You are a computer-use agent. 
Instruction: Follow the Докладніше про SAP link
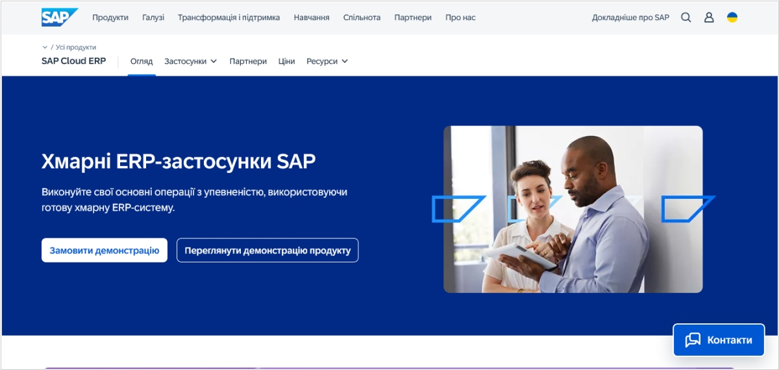[630, 17]
